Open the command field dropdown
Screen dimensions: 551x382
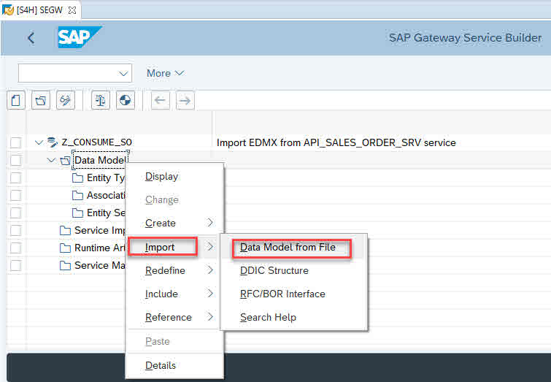[x=123, y=74]
